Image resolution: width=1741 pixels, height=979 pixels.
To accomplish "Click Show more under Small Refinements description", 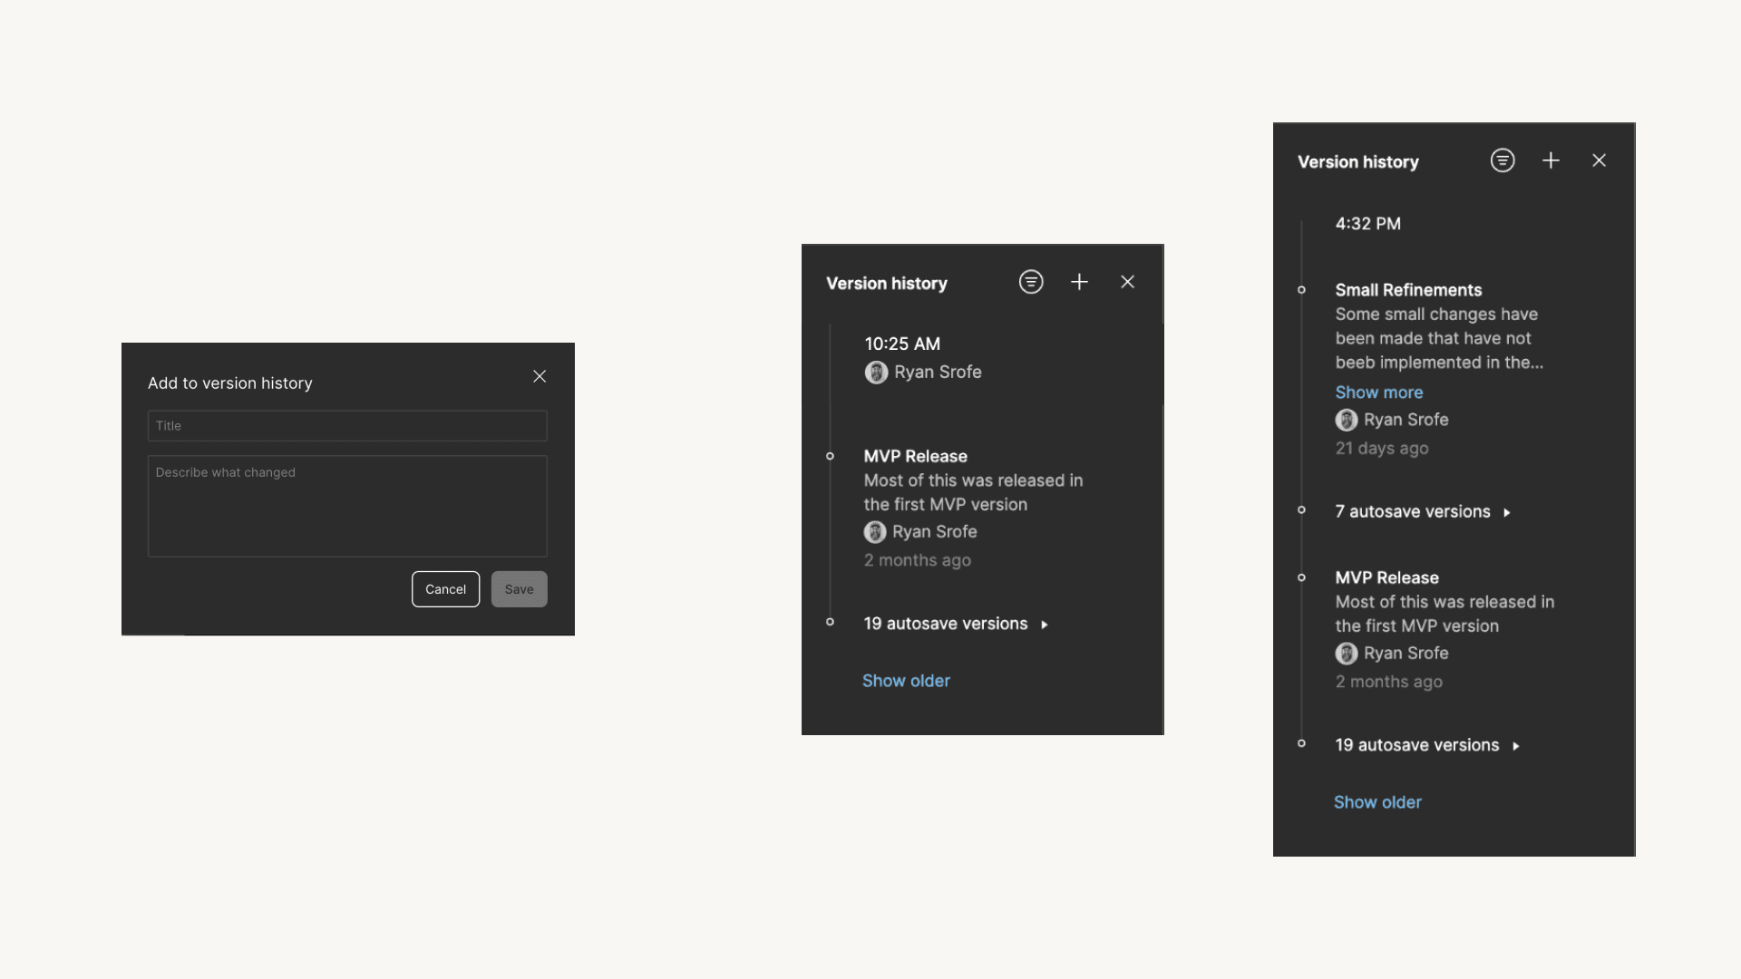I will (x=1377, y=393).
